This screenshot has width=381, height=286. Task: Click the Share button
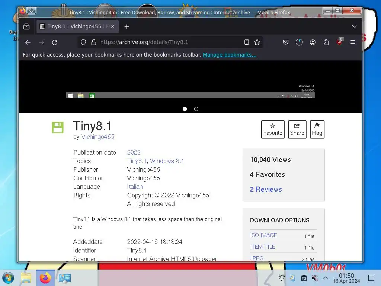click(x=297, y=129)
